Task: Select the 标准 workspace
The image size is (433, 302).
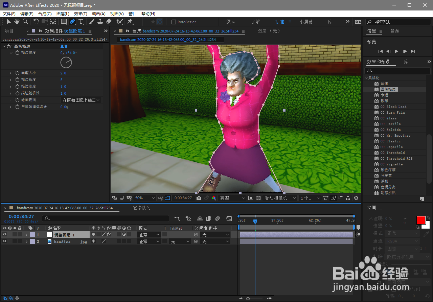Action: point(279,22)
